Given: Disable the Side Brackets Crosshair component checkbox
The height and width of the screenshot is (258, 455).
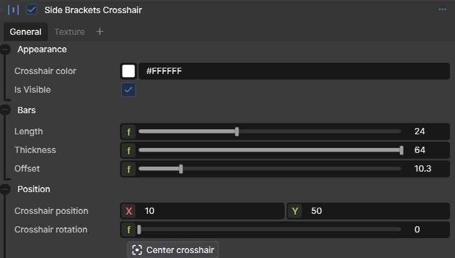Looking at the screenshot, I should click(32, 9).
